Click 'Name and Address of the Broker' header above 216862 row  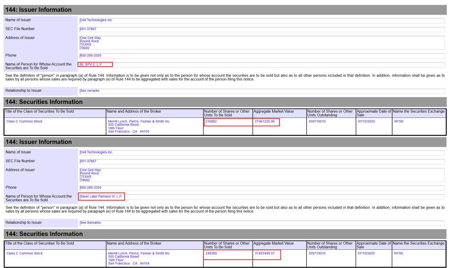tap(134, 112)
